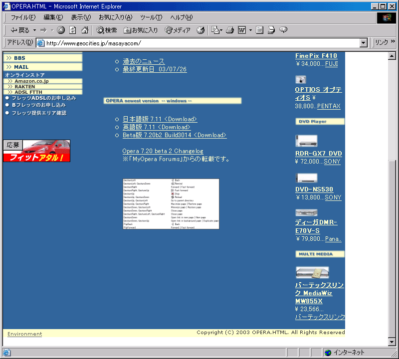Click the Forward arrow toolbar icon
This screenshot has width=399, height=359.
[43, 30]
